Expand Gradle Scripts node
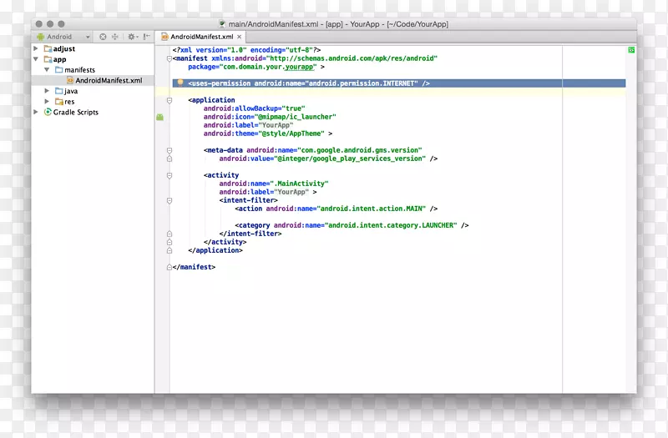Viewport: 668px width, 438px height. point(36,112)
